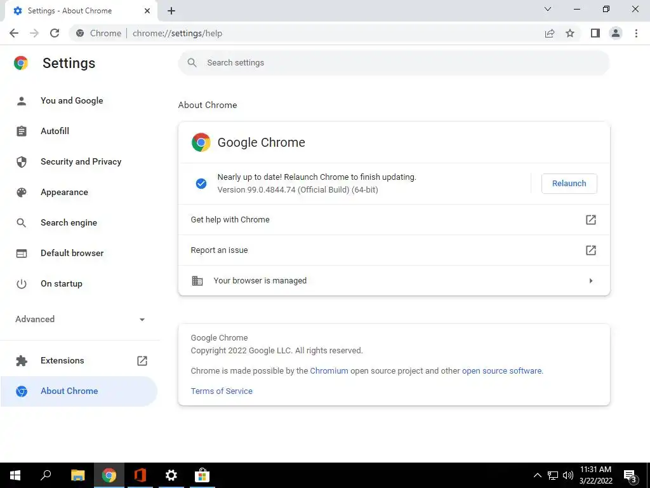
Task: Open Chrome's three-dot menu
Action: tap(636, 33)
